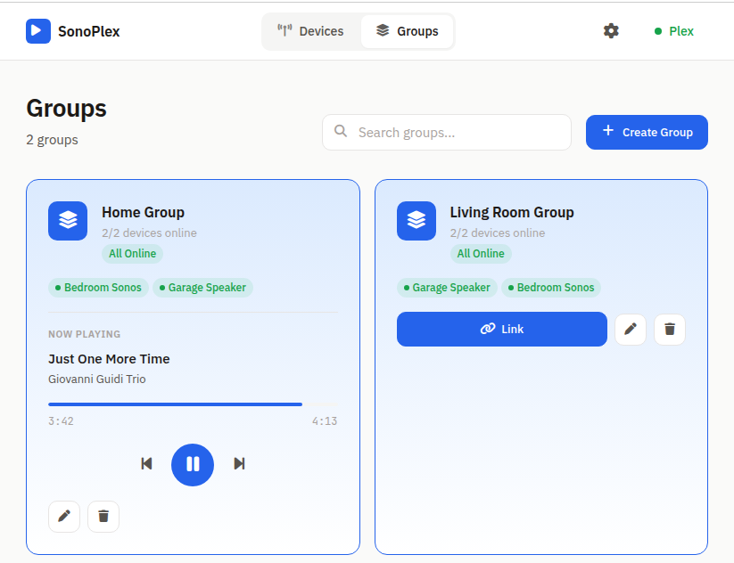The height and width of the screenshot is (563, 734).
Task: Create a new group
Action: point(647,132)
